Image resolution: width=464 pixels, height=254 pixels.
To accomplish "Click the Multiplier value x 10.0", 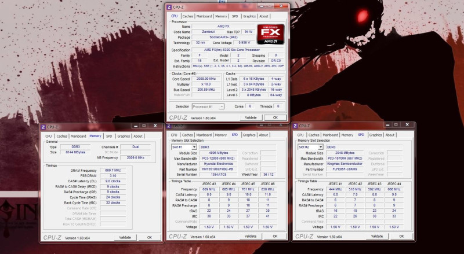I will [206, 84].
